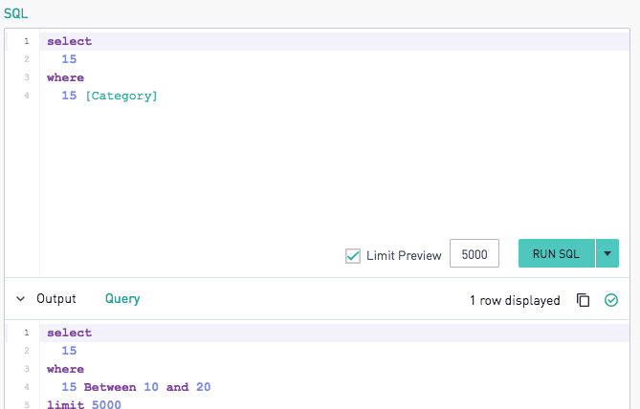Click the [Category] filter text in editor
Screen dimensions: 640x409
tap(121, 96)
